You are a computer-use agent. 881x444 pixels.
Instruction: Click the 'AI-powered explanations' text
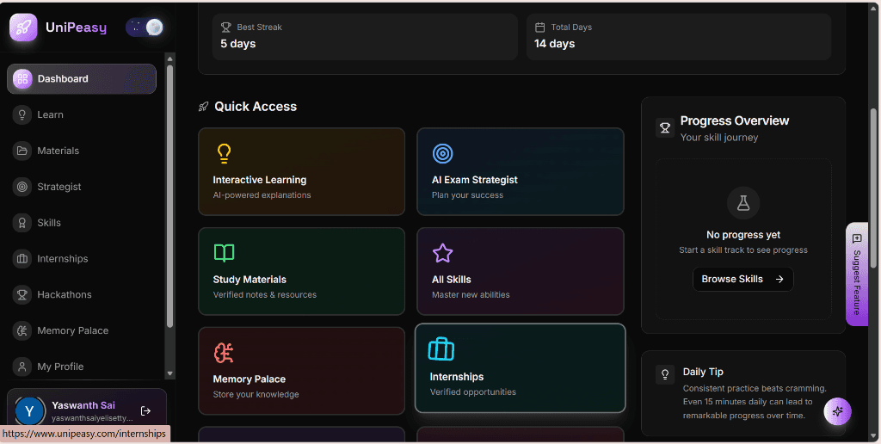[x=262, y=195]
